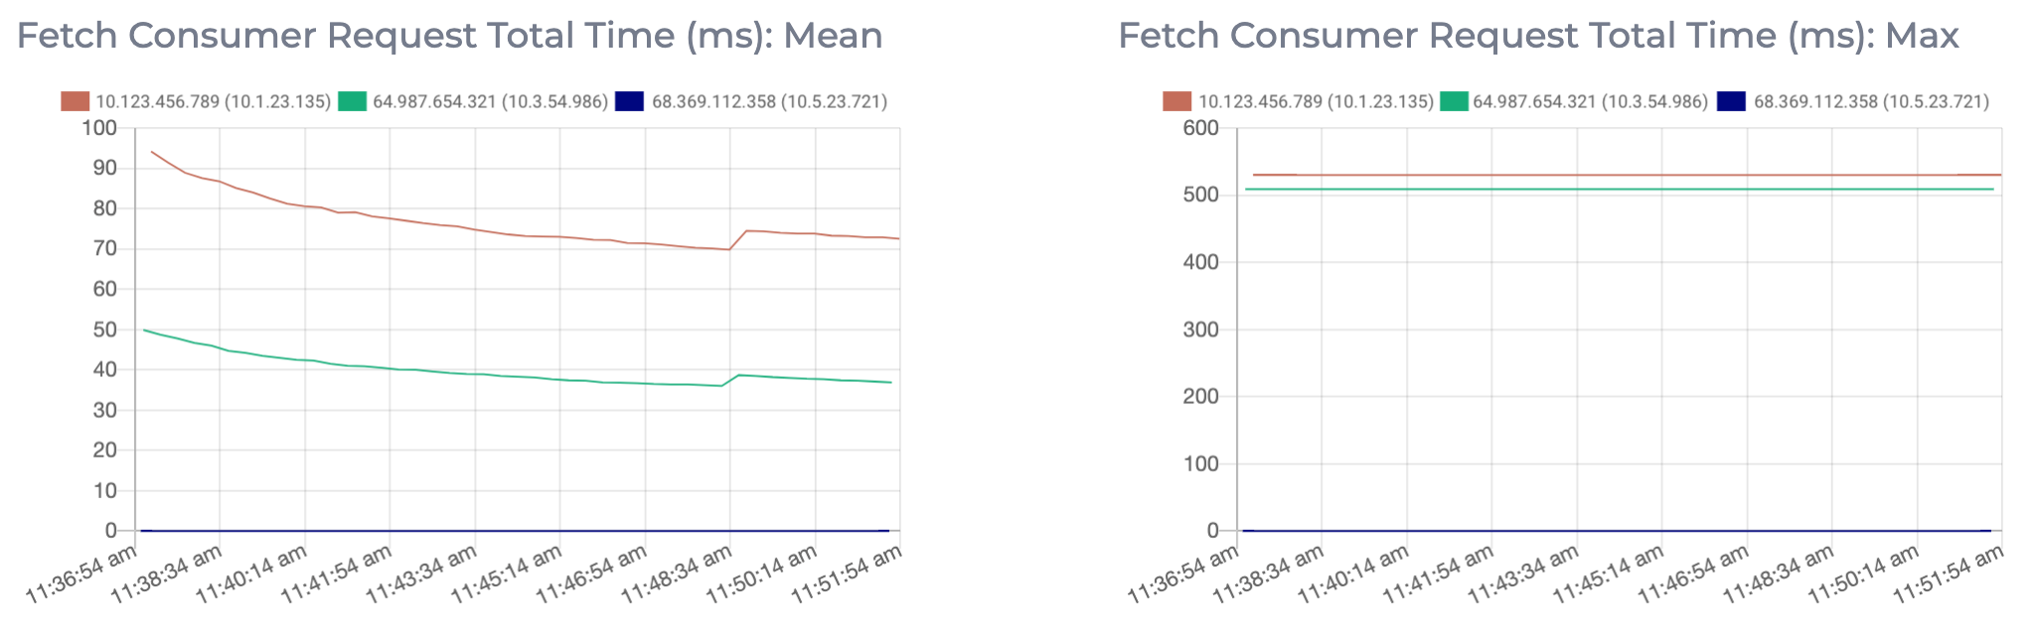2035x639 pixels.
Task: Click red legend swatch in Mean chart
Action: pos(75,101)
